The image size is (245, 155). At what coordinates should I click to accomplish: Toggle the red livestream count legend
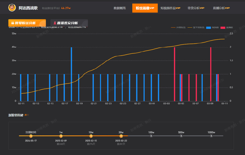point(226,28)
